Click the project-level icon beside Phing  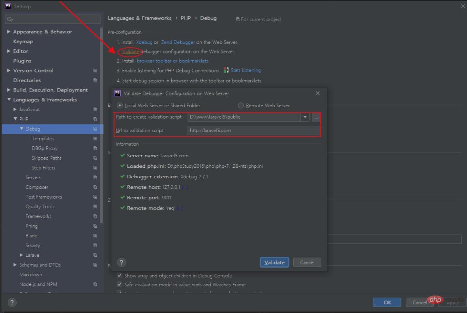pos(95,226)
